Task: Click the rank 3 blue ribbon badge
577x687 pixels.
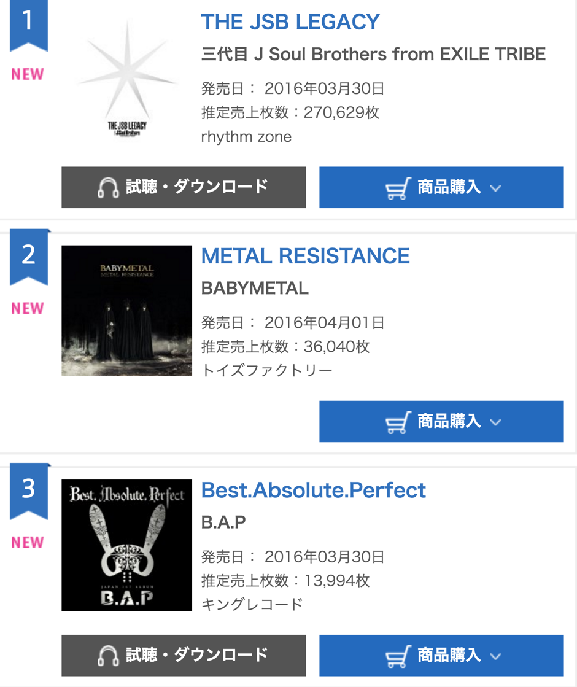Action: (28, 490)
